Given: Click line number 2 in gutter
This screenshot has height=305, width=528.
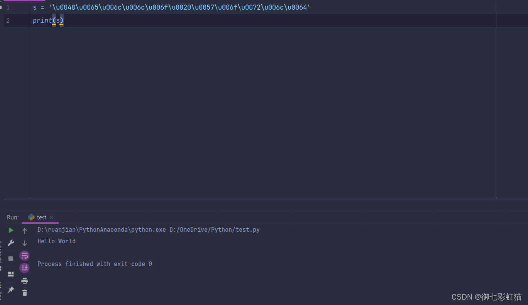Looking at the screenshot, I should [8, 20].
